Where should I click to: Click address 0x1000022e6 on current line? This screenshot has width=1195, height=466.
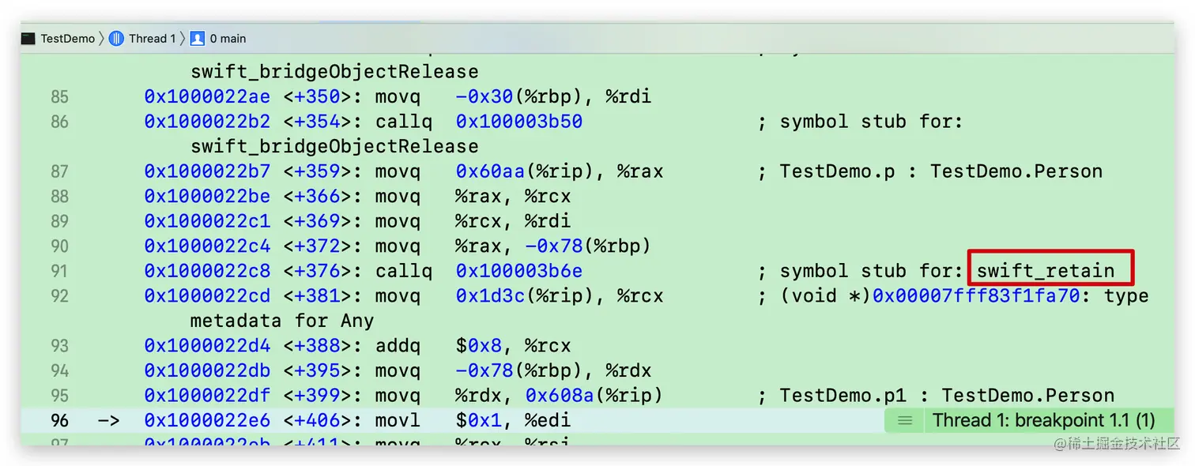(x=207, y=420)
